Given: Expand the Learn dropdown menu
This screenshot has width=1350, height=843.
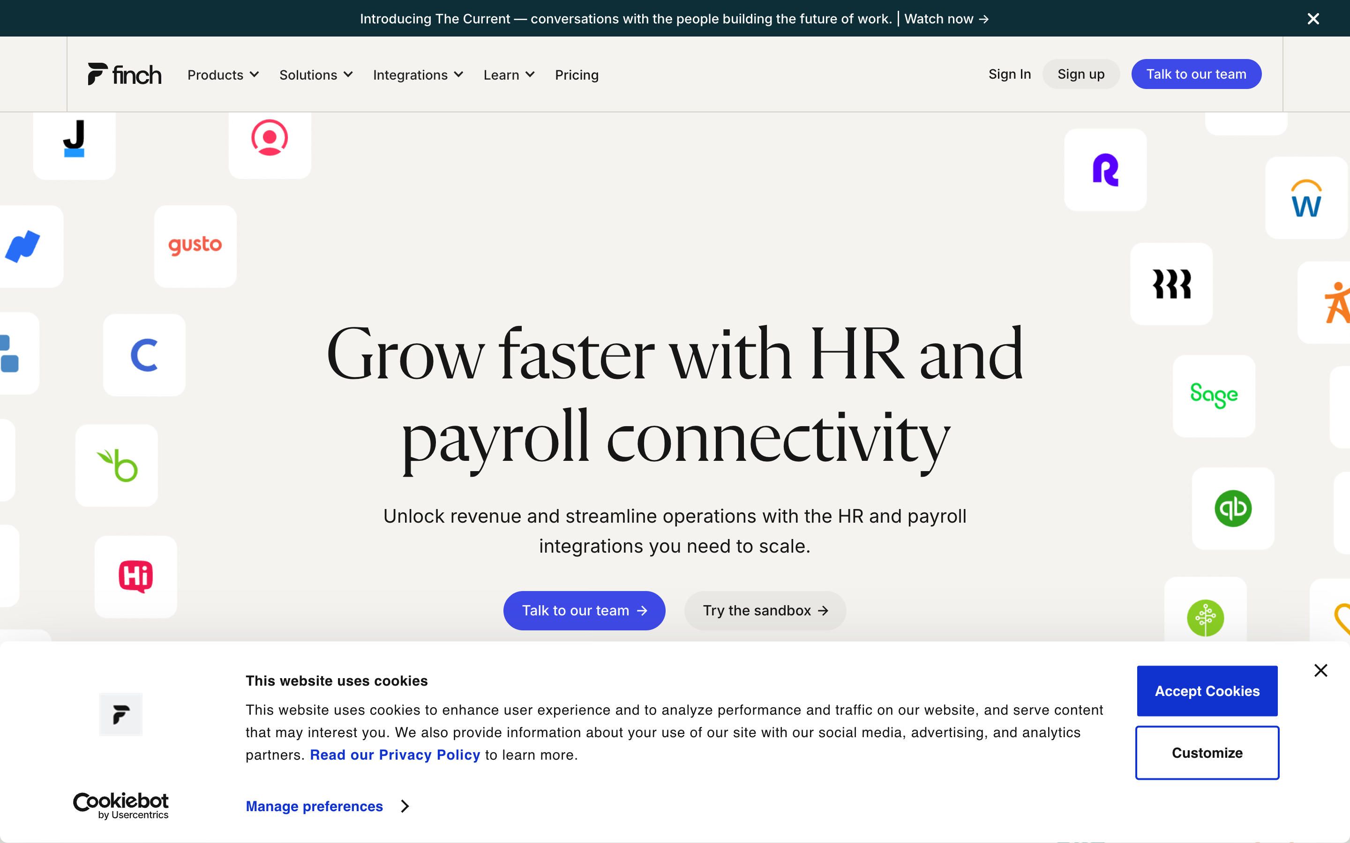Looking at the screenshot, I should (509, 75).
